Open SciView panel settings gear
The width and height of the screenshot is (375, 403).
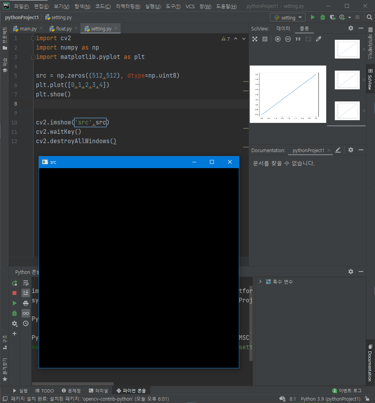[x=350, y=28]
